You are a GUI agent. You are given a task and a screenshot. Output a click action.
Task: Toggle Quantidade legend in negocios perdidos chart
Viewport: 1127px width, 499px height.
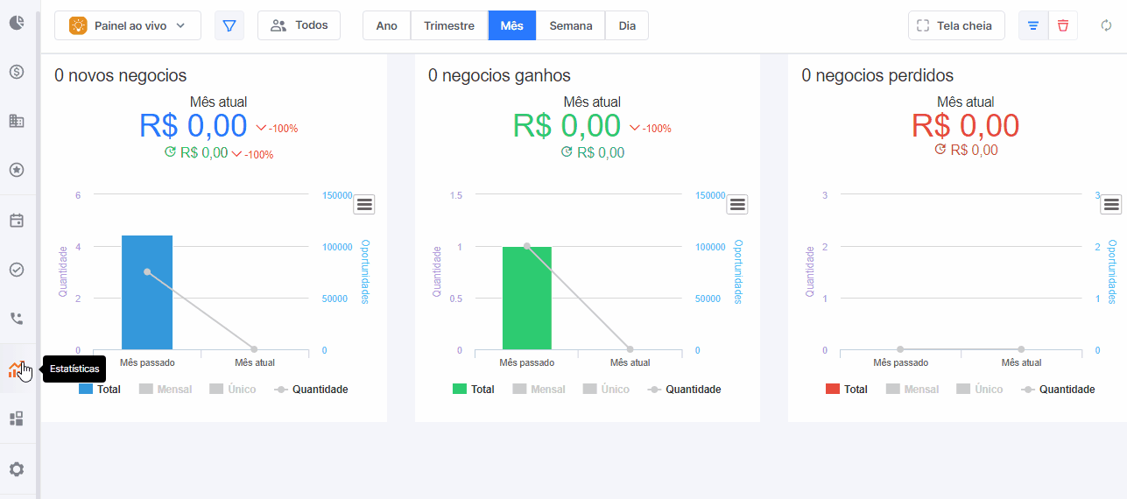pos(1057,389)
